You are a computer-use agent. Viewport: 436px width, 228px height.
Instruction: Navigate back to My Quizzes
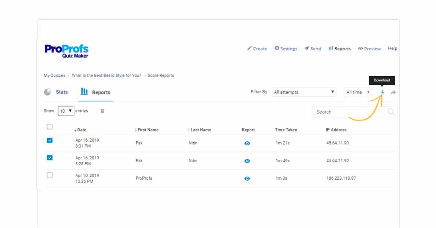(x=54, y=75)
